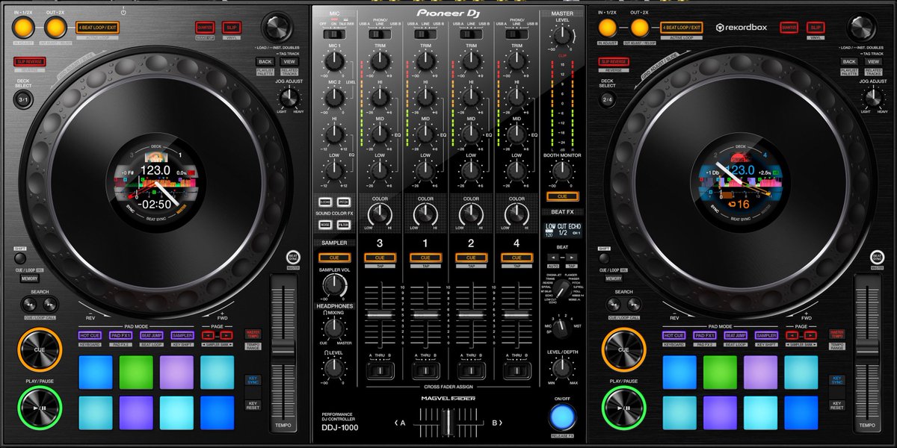Click the SAMPLER CUE button on mixer
The height and width of the screenshot is (448, 897).
click(x=335, y=258)
